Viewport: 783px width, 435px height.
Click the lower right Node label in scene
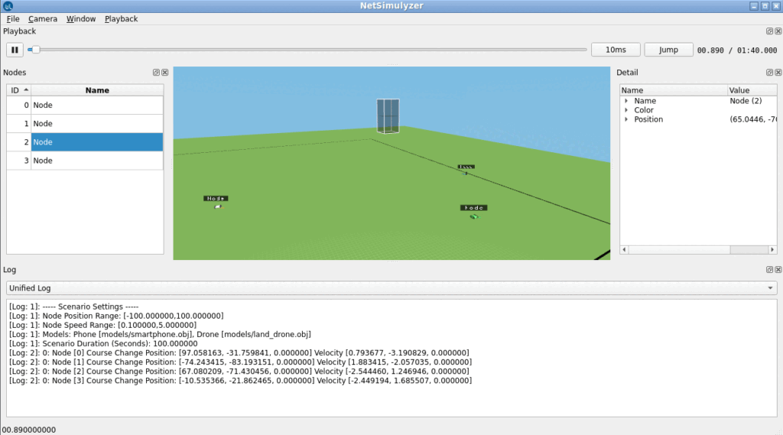[x=473, y=208]
